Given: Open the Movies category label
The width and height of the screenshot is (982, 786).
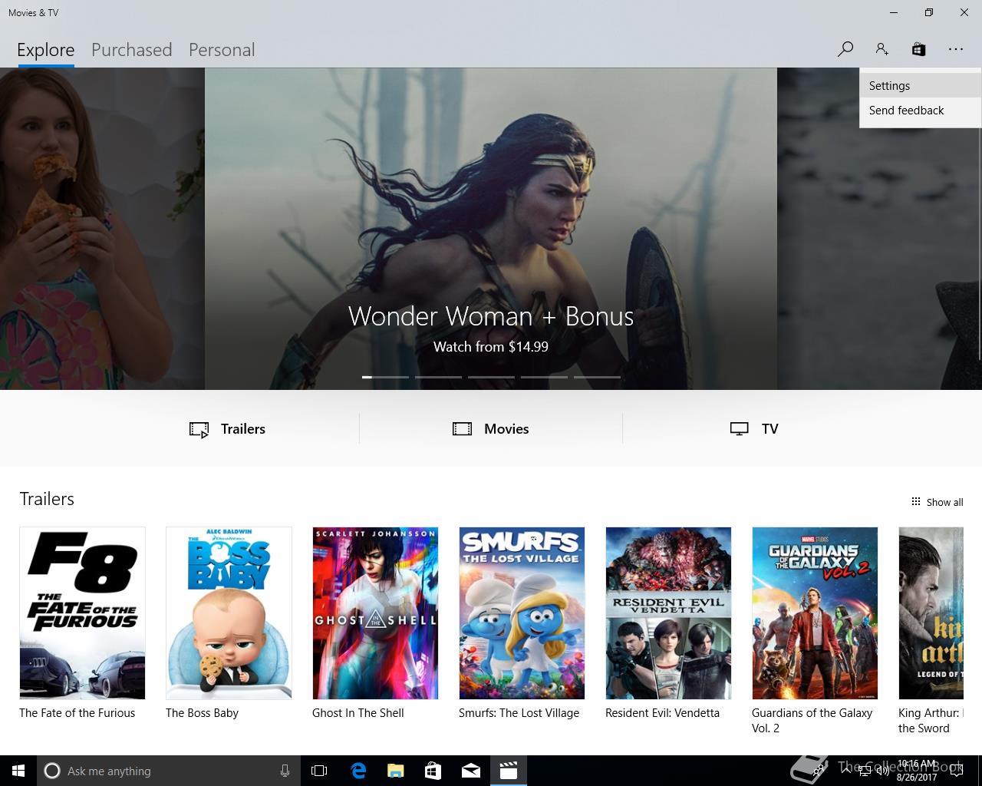Looking at the screenshot, I should [506, 429].
